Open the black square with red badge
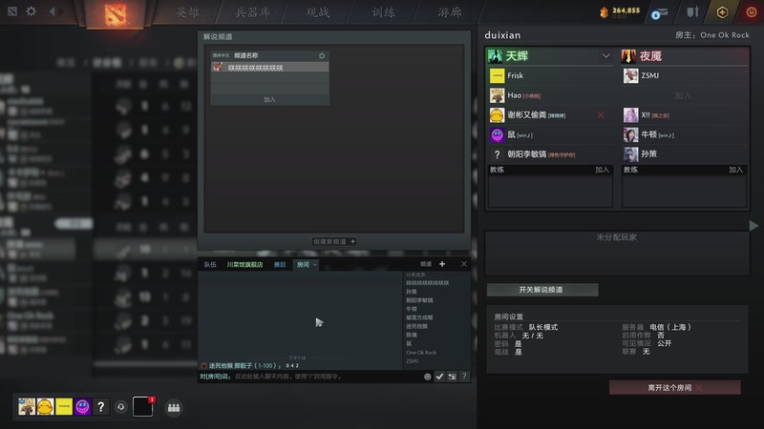The width and height of the screenshot is (764, 429). [x=142, y=407]
